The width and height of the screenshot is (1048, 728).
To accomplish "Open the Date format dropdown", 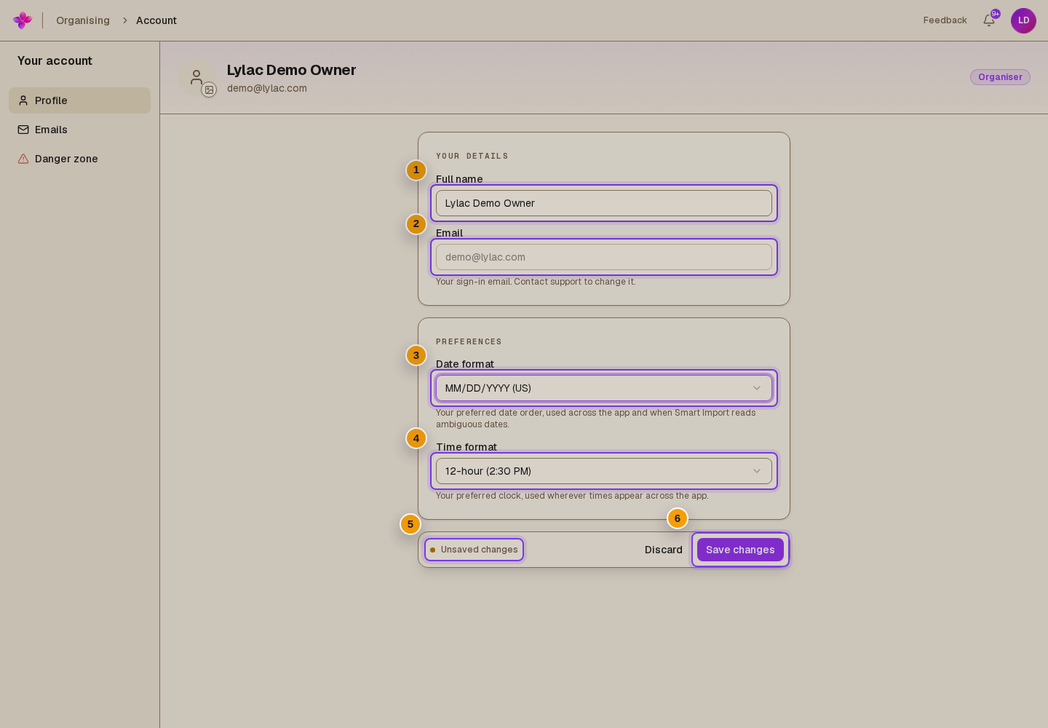I will (x=604, y=388).
